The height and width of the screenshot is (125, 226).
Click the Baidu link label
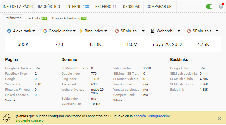click(x=177, y=90)
